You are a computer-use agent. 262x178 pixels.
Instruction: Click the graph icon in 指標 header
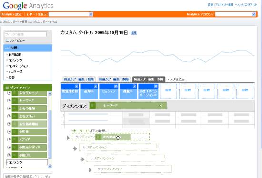(7, 48)
